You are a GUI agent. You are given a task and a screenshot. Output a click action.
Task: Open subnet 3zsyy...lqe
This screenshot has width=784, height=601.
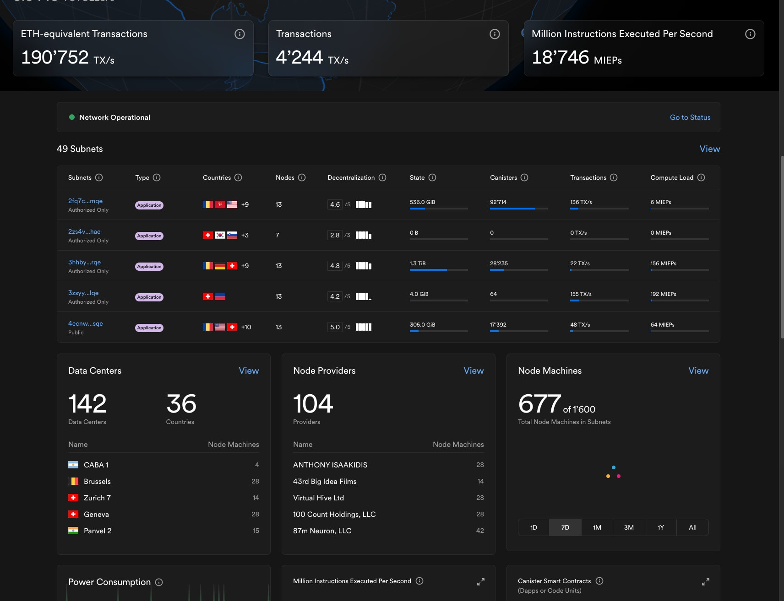coord(83,293)
